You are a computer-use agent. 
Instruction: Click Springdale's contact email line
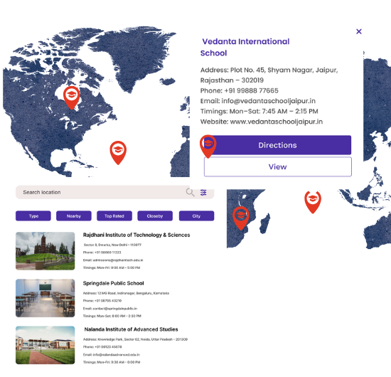[x=110, y=309]
